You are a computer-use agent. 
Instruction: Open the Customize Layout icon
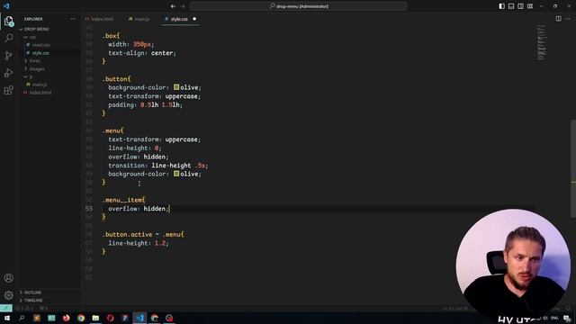pos(530,6)
